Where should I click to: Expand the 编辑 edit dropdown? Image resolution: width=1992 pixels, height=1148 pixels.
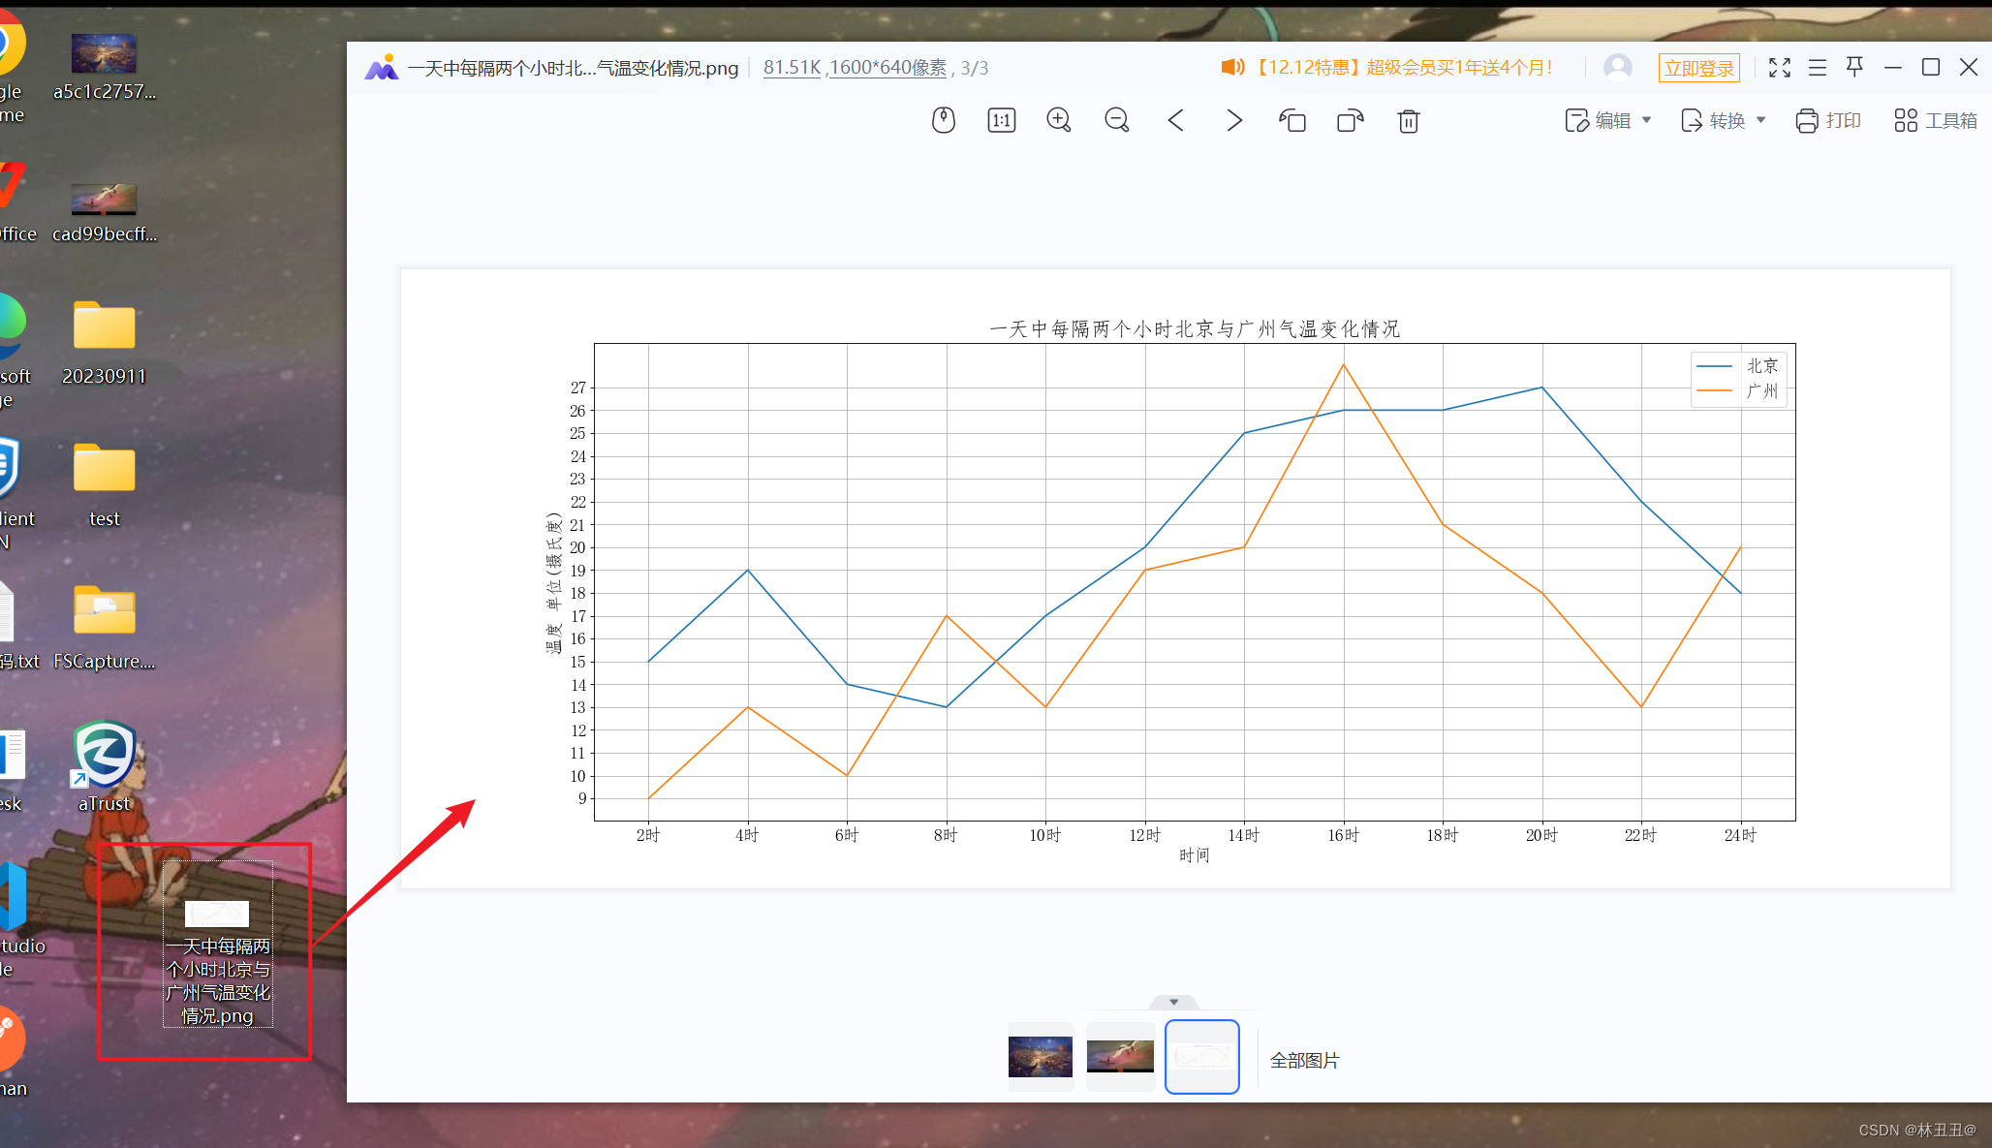click(1646, 120)
